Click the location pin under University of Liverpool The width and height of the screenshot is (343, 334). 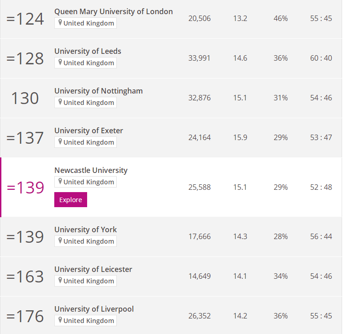click(x=60, y=320)
